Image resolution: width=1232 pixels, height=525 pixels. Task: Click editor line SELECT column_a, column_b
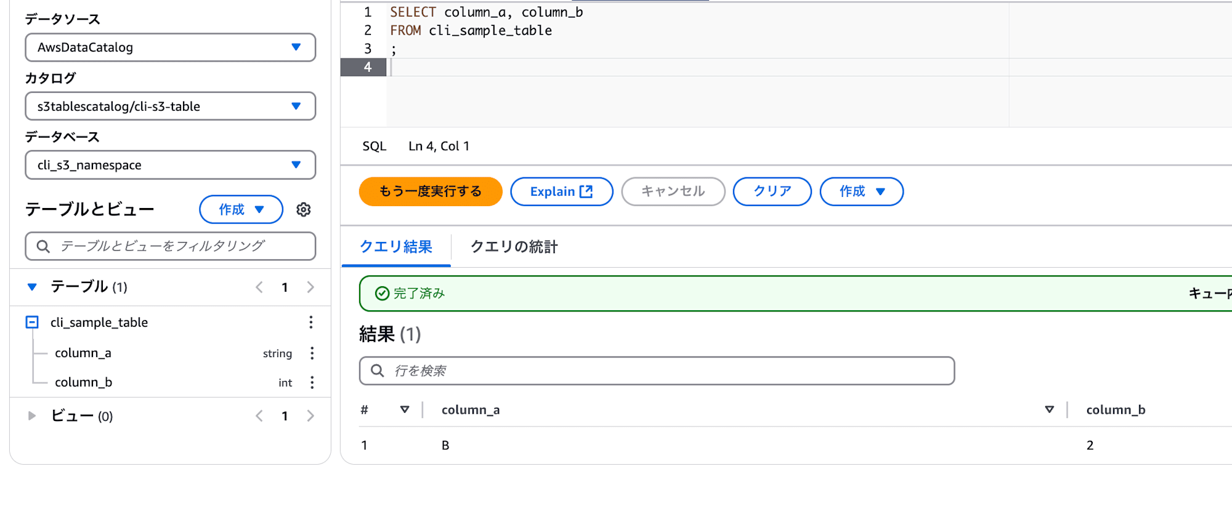(x=487, y=12)
